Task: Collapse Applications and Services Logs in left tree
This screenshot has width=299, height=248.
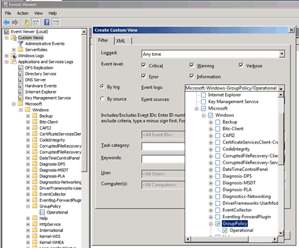Action: coord(7,62)
